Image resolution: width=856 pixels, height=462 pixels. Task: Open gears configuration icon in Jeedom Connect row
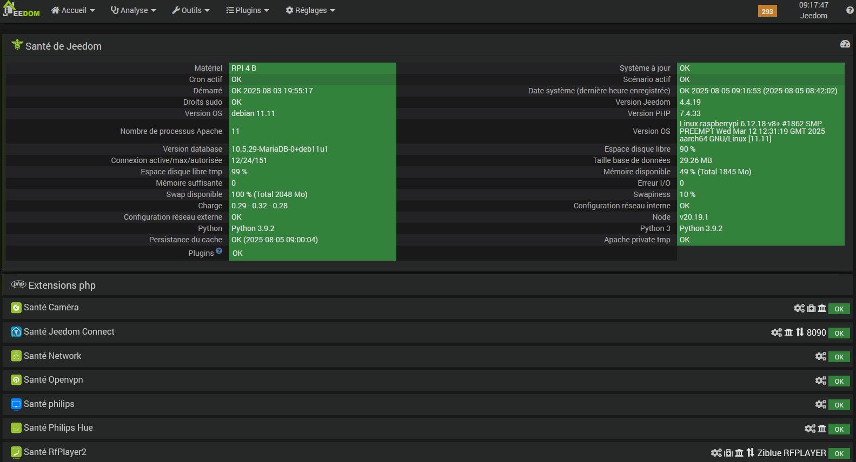pyautogui.click(x=777, y=332)
